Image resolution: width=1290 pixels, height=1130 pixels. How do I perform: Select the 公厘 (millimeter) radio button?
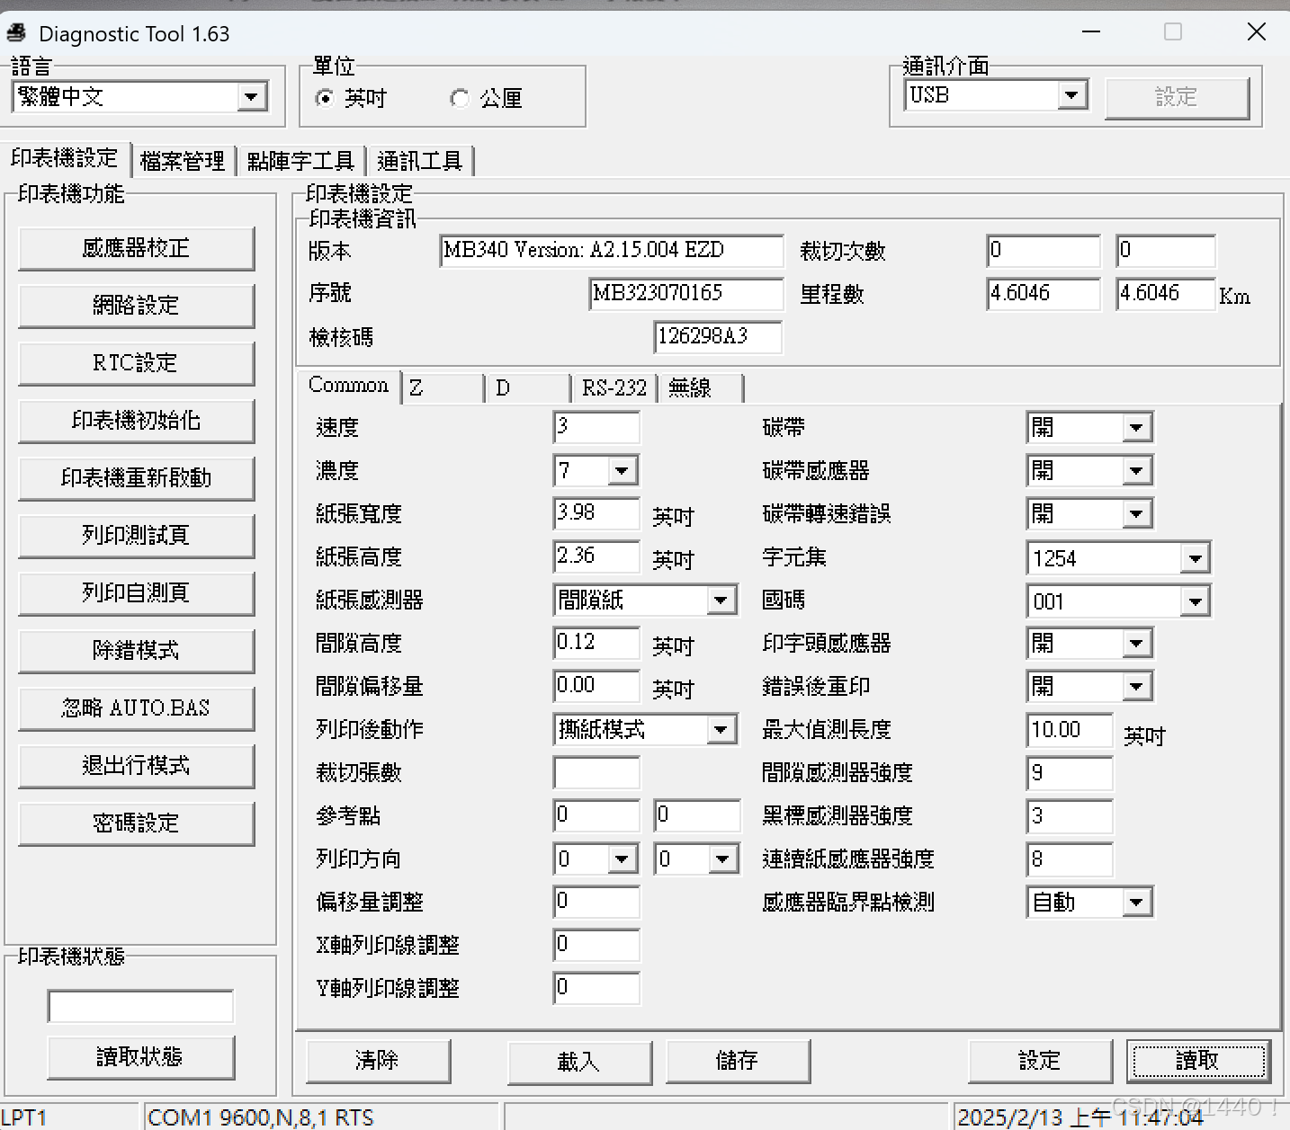pos(460,99)
